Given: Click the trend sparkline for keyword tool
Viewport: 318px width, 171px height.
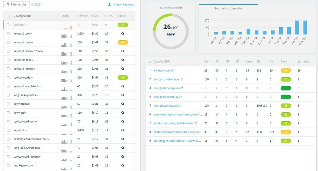Looking at the screenshot, I should click(67, 36).
